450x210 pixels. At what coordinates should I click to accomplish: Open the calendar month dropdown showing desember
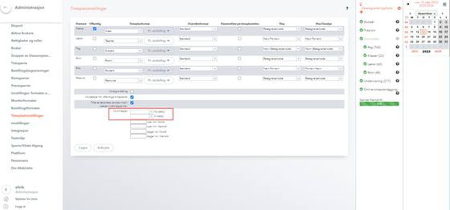click(426, 14)
